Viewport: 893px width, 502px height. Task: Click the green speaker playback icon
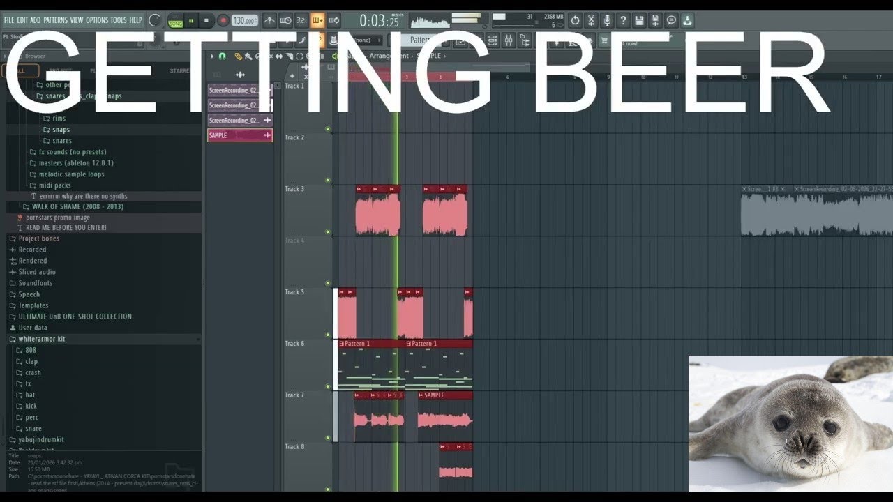click(x=334, y=56)
